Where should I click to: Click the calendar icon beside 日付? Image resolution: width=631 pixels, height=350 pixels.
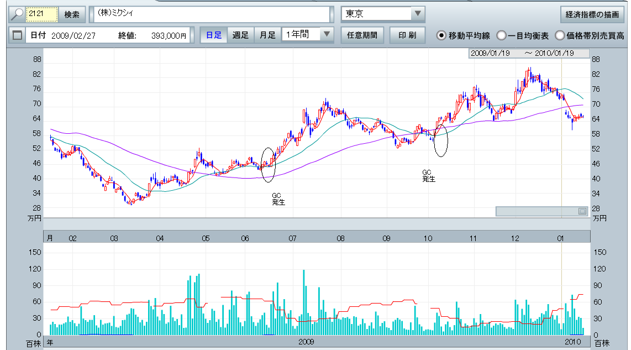click(x=17, y=35)
